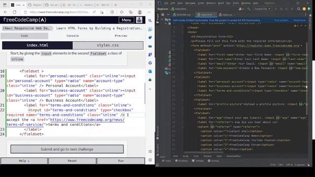315x177 pixels.
Task: Expand the Help dropdown at bottom
Action: 24,161
